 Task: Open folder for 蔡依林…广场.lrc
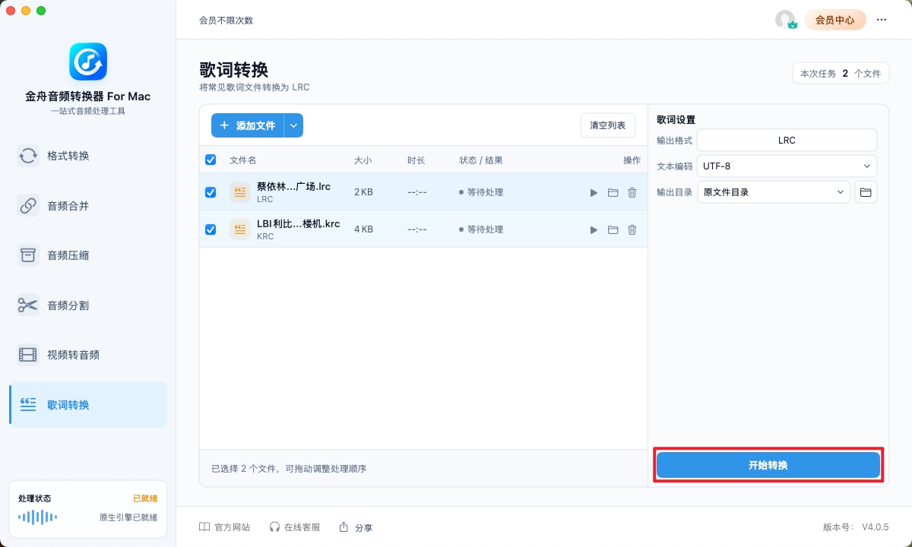pos(613,193)
